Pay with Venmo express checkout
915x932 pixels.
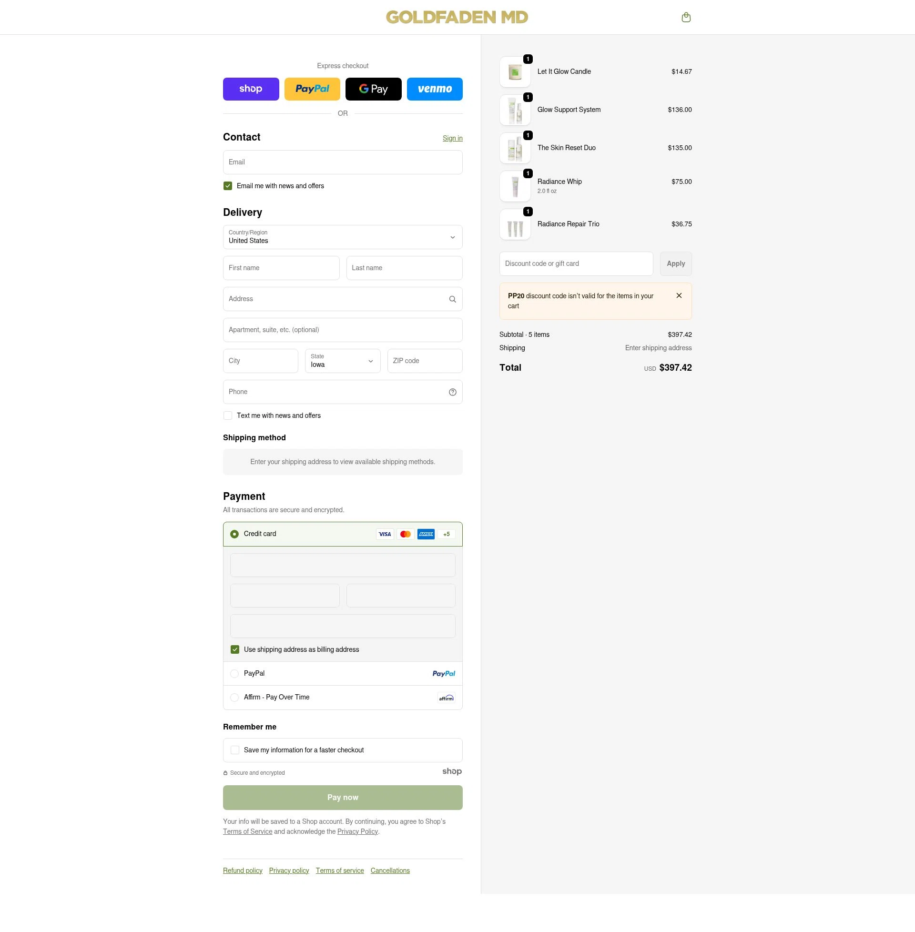[435, 89]
